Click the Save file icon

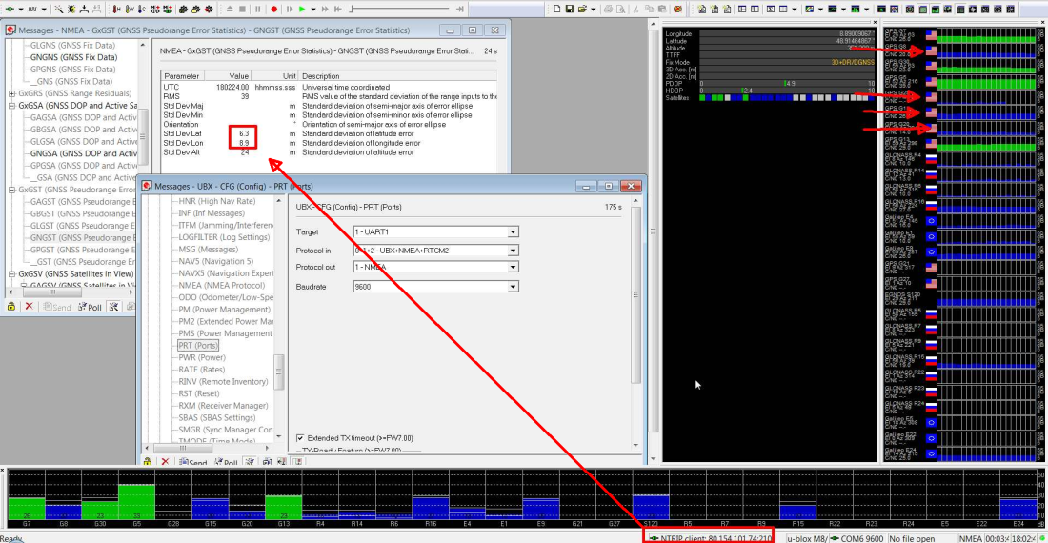pos(568,9)
